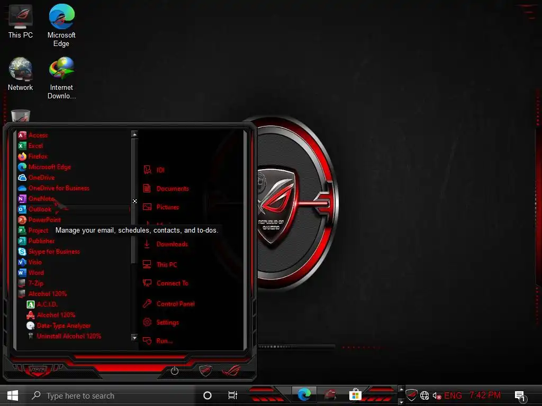Click the program list scroll-up arrow
Screen dimensions: 542x406
tap(134, 134)
